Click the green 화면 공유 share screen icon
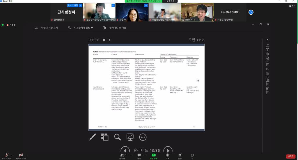The width and height of the screenshot is (298, 160). pyautogui.click(x=153, y=155)
